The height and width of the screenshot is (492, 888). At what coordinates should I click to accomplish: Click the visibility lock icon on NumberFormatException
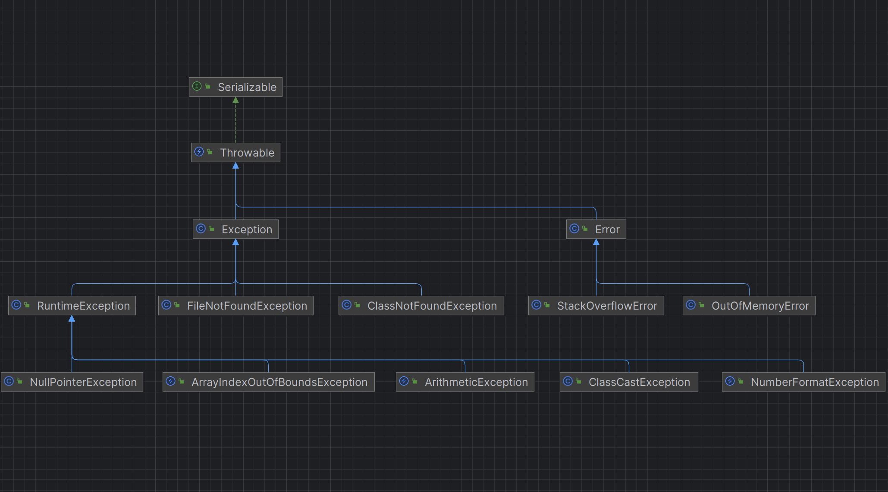741,381
